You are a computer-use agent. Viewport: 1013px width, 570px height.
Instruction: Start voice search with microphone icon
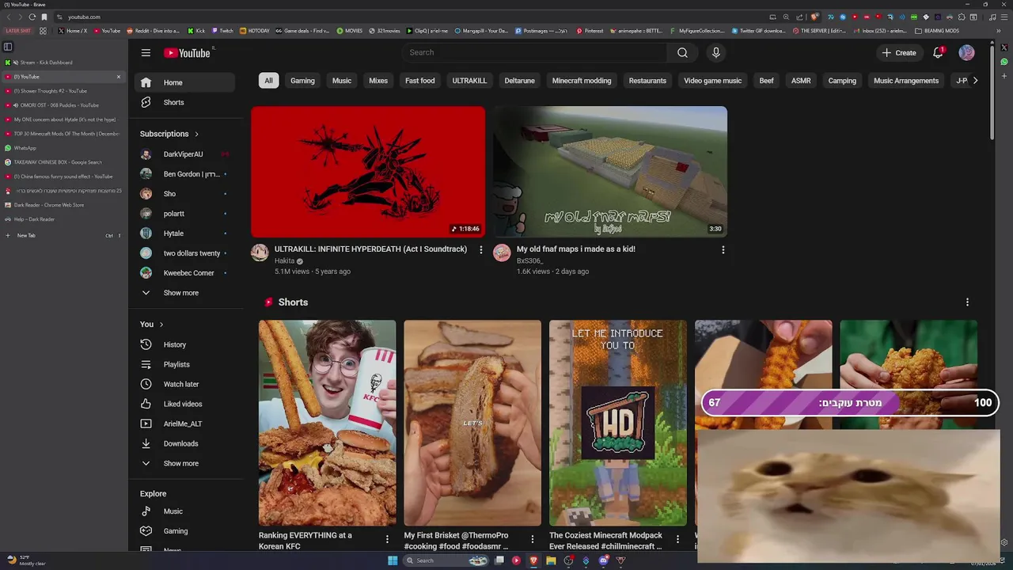point(716,52)
